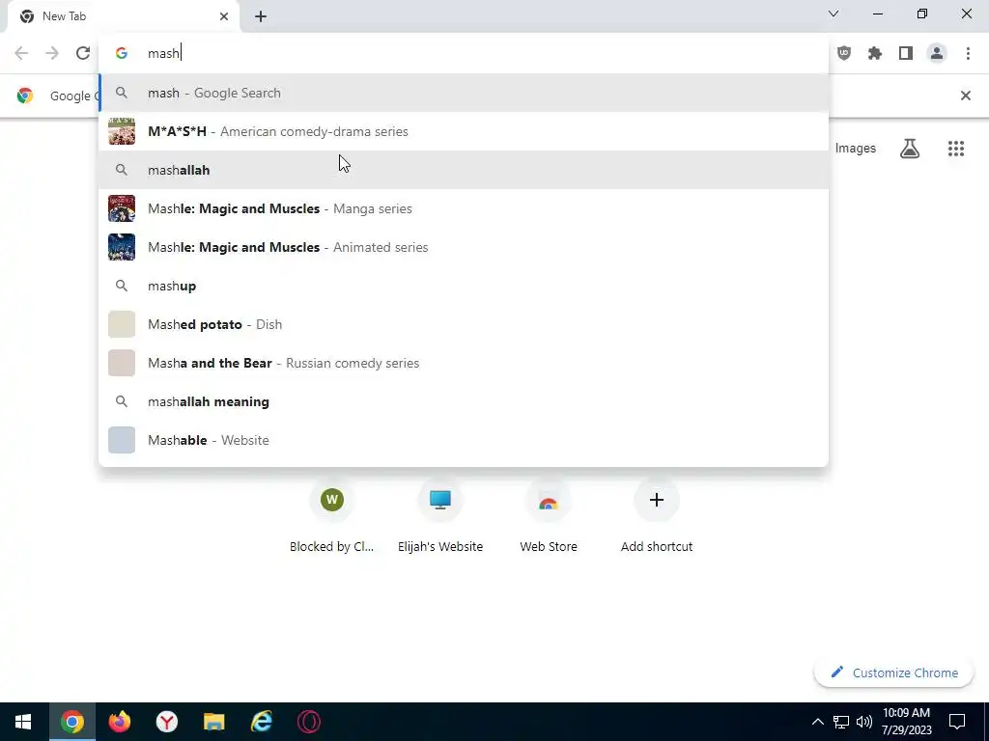
Task: Open the taskbar clock showing 10:09 AM
Action: tap(906, 722)
